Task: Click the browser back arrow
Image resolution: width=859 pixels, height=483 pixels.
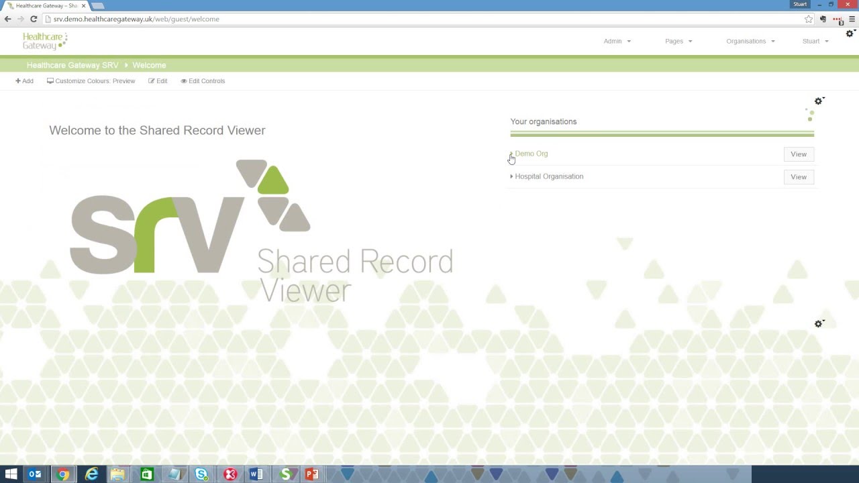Action: 8,19
